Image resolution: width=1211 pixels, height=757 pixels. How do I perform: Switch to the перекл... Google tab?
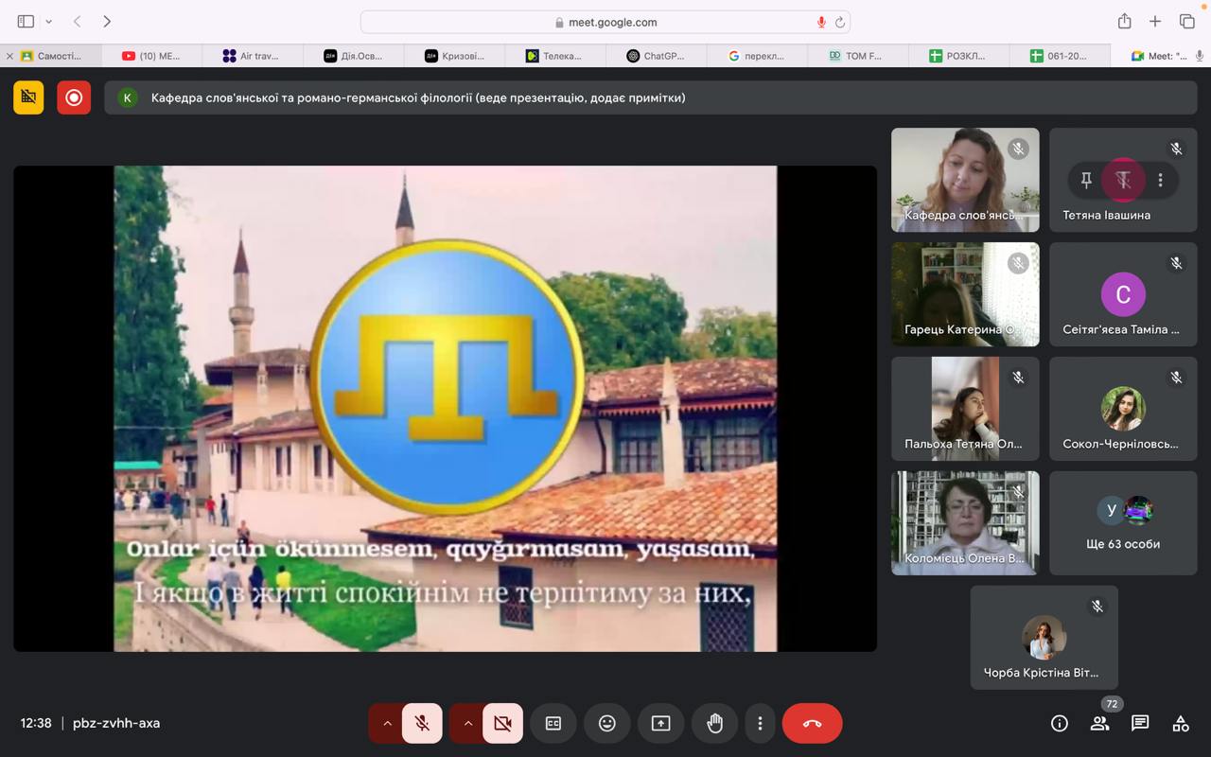(758, 56)
